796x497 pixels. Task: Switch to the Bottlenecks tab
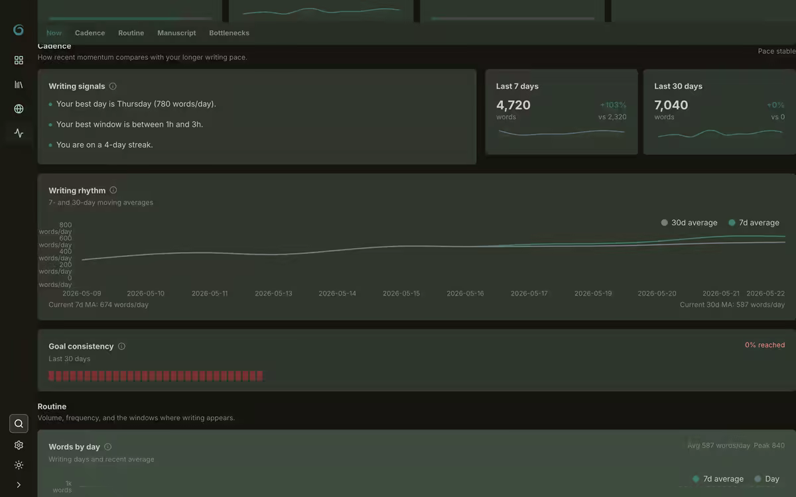point(230,33)
